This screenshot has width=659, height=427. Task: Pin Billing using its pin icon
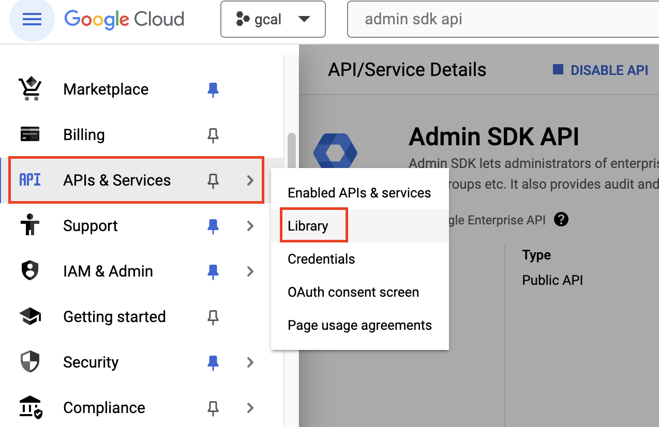[x=213, y=135]
